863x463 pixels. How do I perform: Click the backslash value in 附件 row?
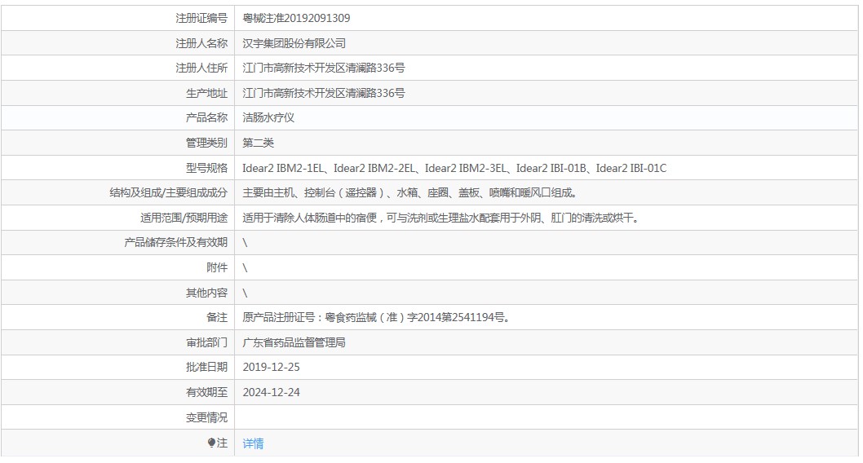pyautogui.click(x=245, y=268)
